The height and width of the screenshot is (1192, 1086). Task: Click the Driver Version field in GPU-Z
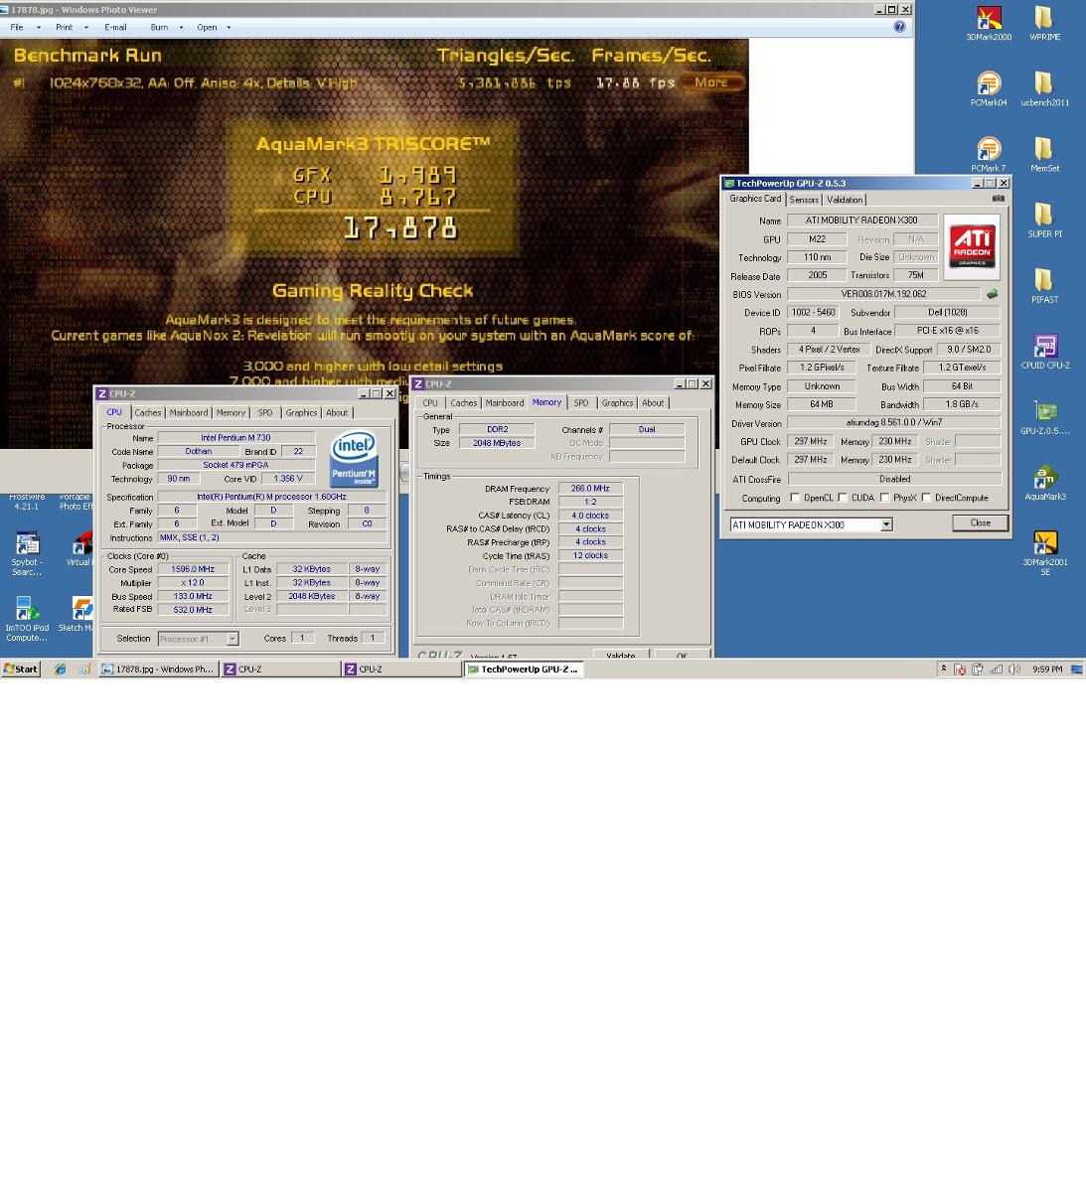click(x=894, y=423)
